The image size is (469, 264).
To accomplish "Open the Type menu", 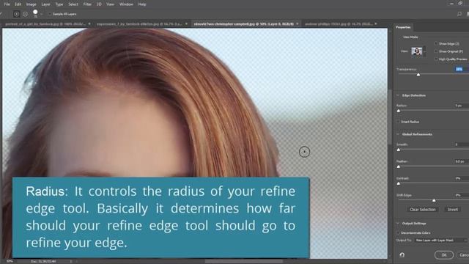I will pos(59,4).
